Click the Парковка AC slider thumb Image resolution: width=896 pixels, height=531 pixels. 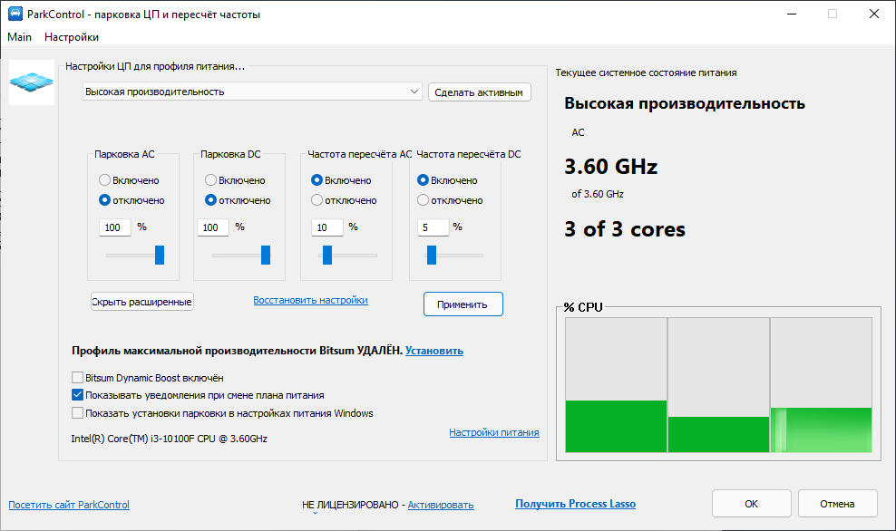(160, 256)
